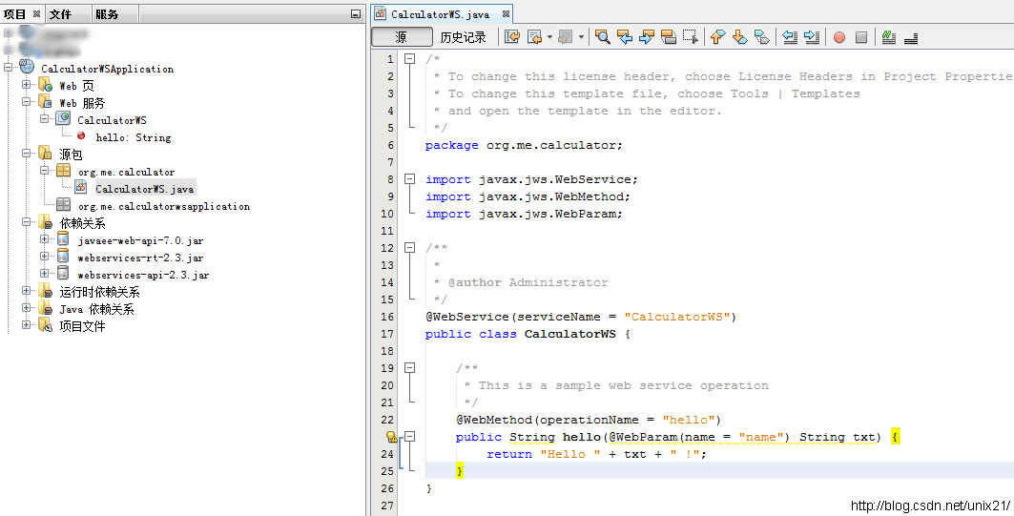Click the CalculatorWS web service node icon
The width and height of the screenshot is (1014, 516).
point(63,118)
